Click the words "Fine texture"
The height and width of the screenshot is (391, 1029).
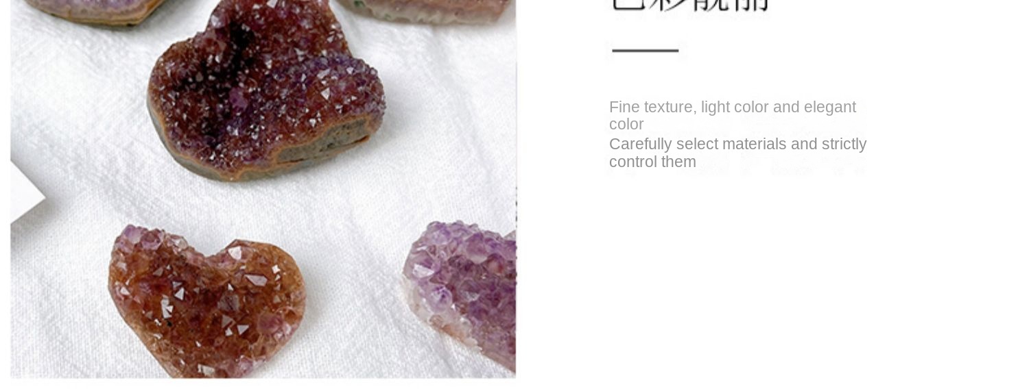(651, 107)
